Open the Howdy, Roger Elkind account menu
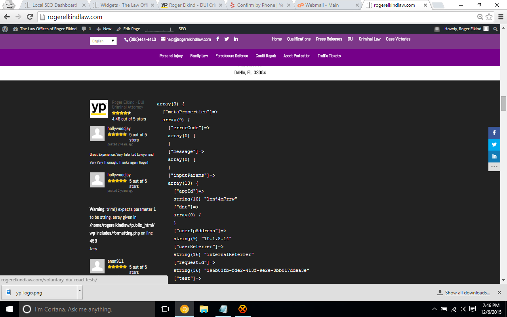 [x=467, y=29]
